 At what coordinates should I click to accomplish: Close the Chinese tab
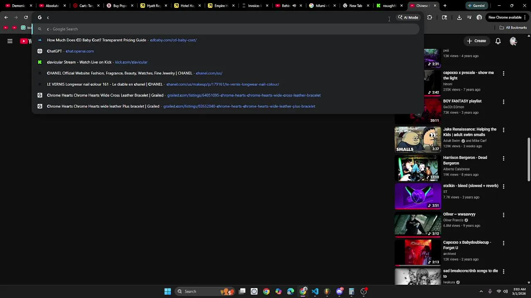pyautogui.click(x=435, y=6)
